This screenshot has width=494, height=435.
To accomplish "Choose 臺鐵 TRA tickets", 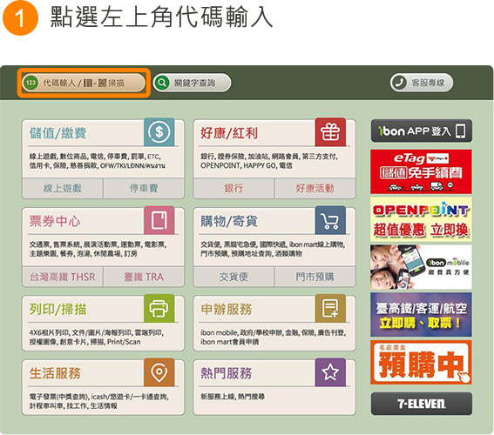I will [144, 277].
